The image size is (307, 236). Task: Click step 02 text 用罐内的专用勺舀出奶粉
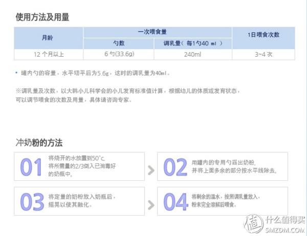pyautogui.click(x=224, y=162)
